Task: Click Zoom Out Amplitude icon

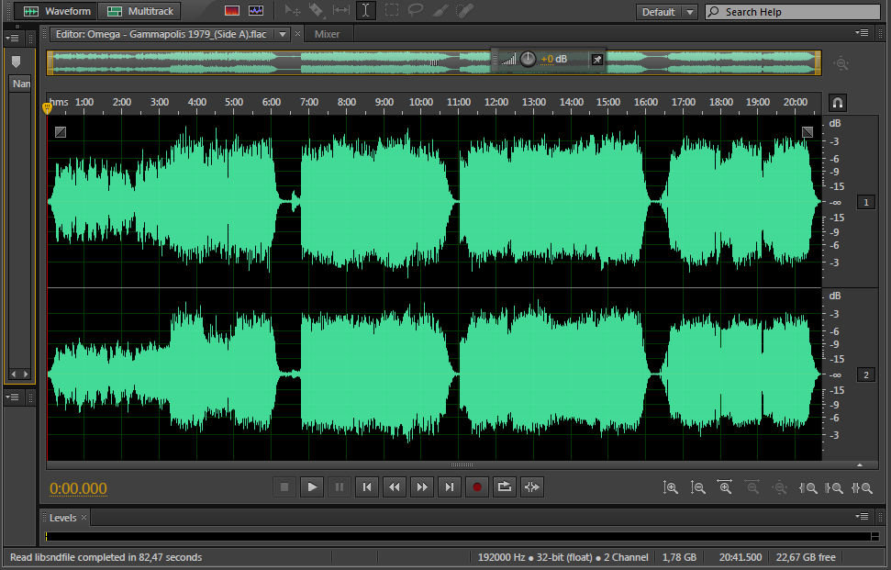Action: pos(697,487)
